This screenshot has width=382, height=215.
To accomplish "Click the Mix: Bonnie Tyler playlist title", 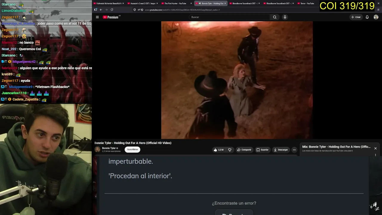I will click(336, 147).
